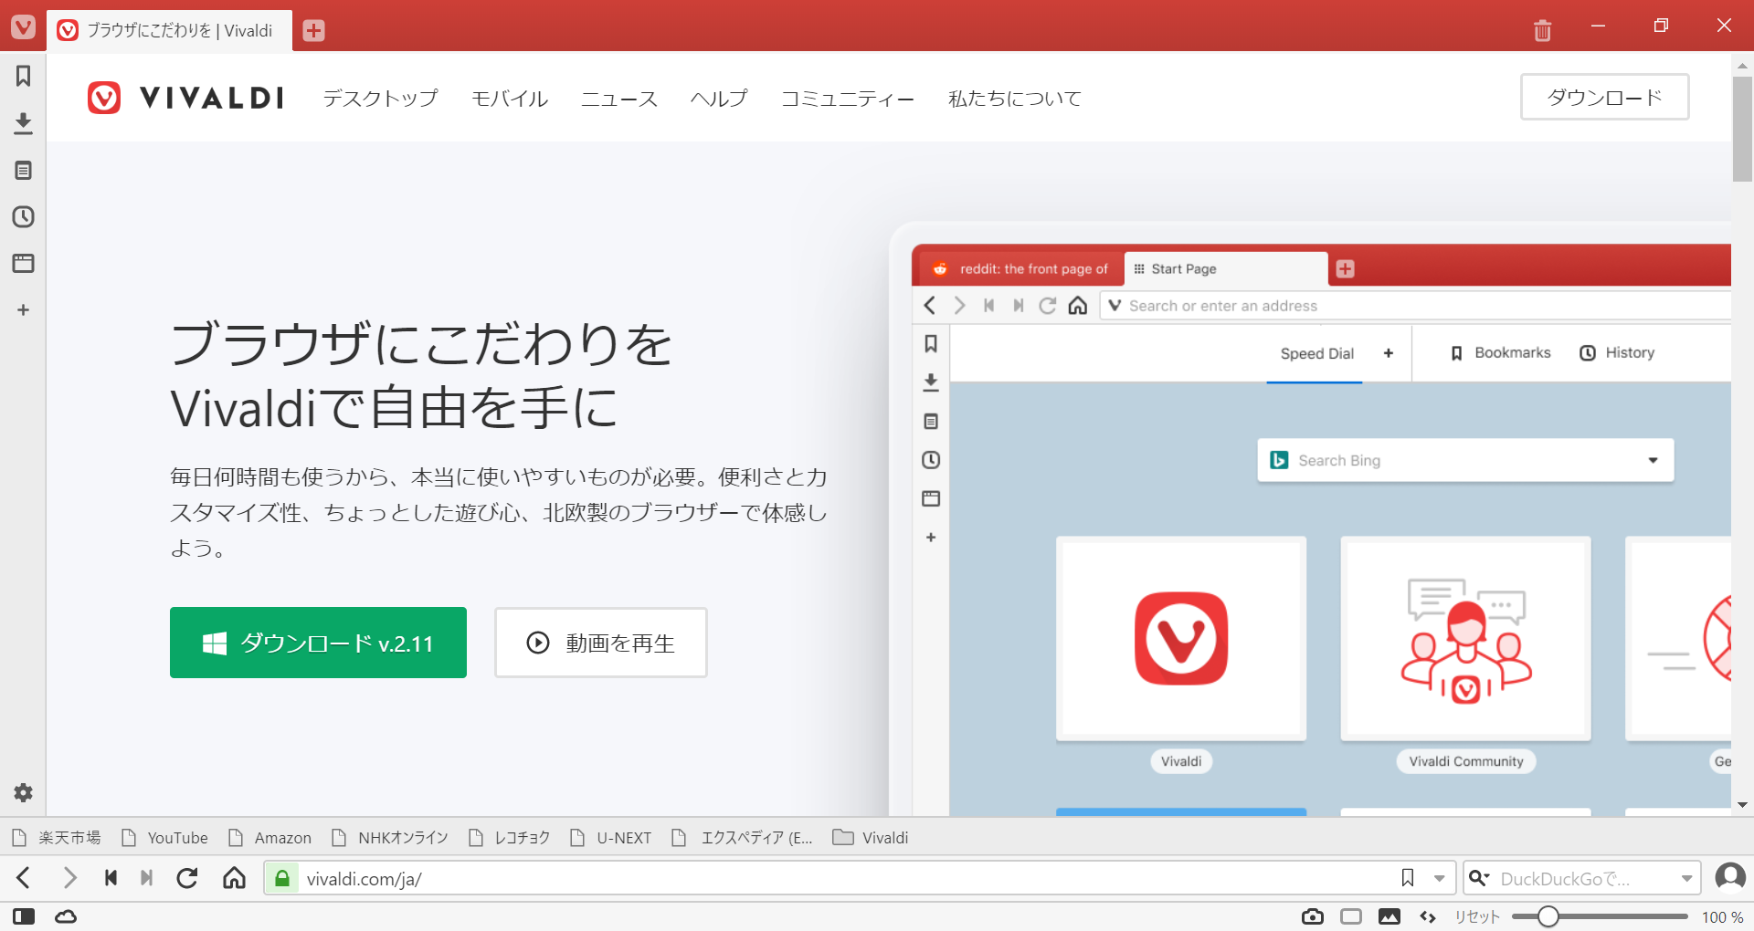This screenshot has height=931, width=1754.
Task: Open the ニュース menu item
Action: (619, 98)
